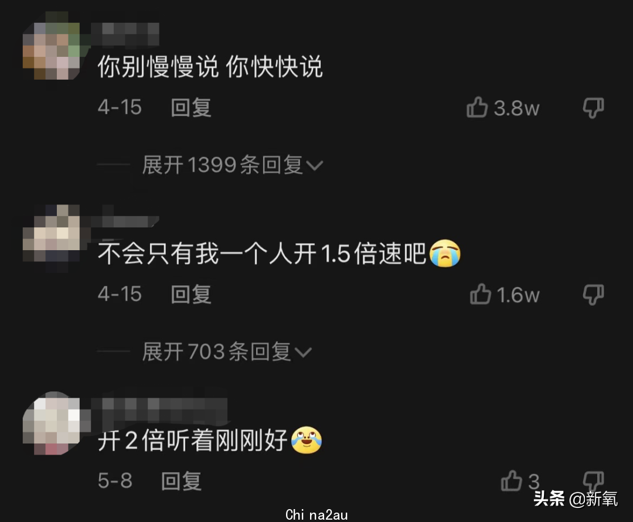Expand 703 replies under second comment
Image resolution: width=633 pixels, height=522 pixels.
[226, 352]
